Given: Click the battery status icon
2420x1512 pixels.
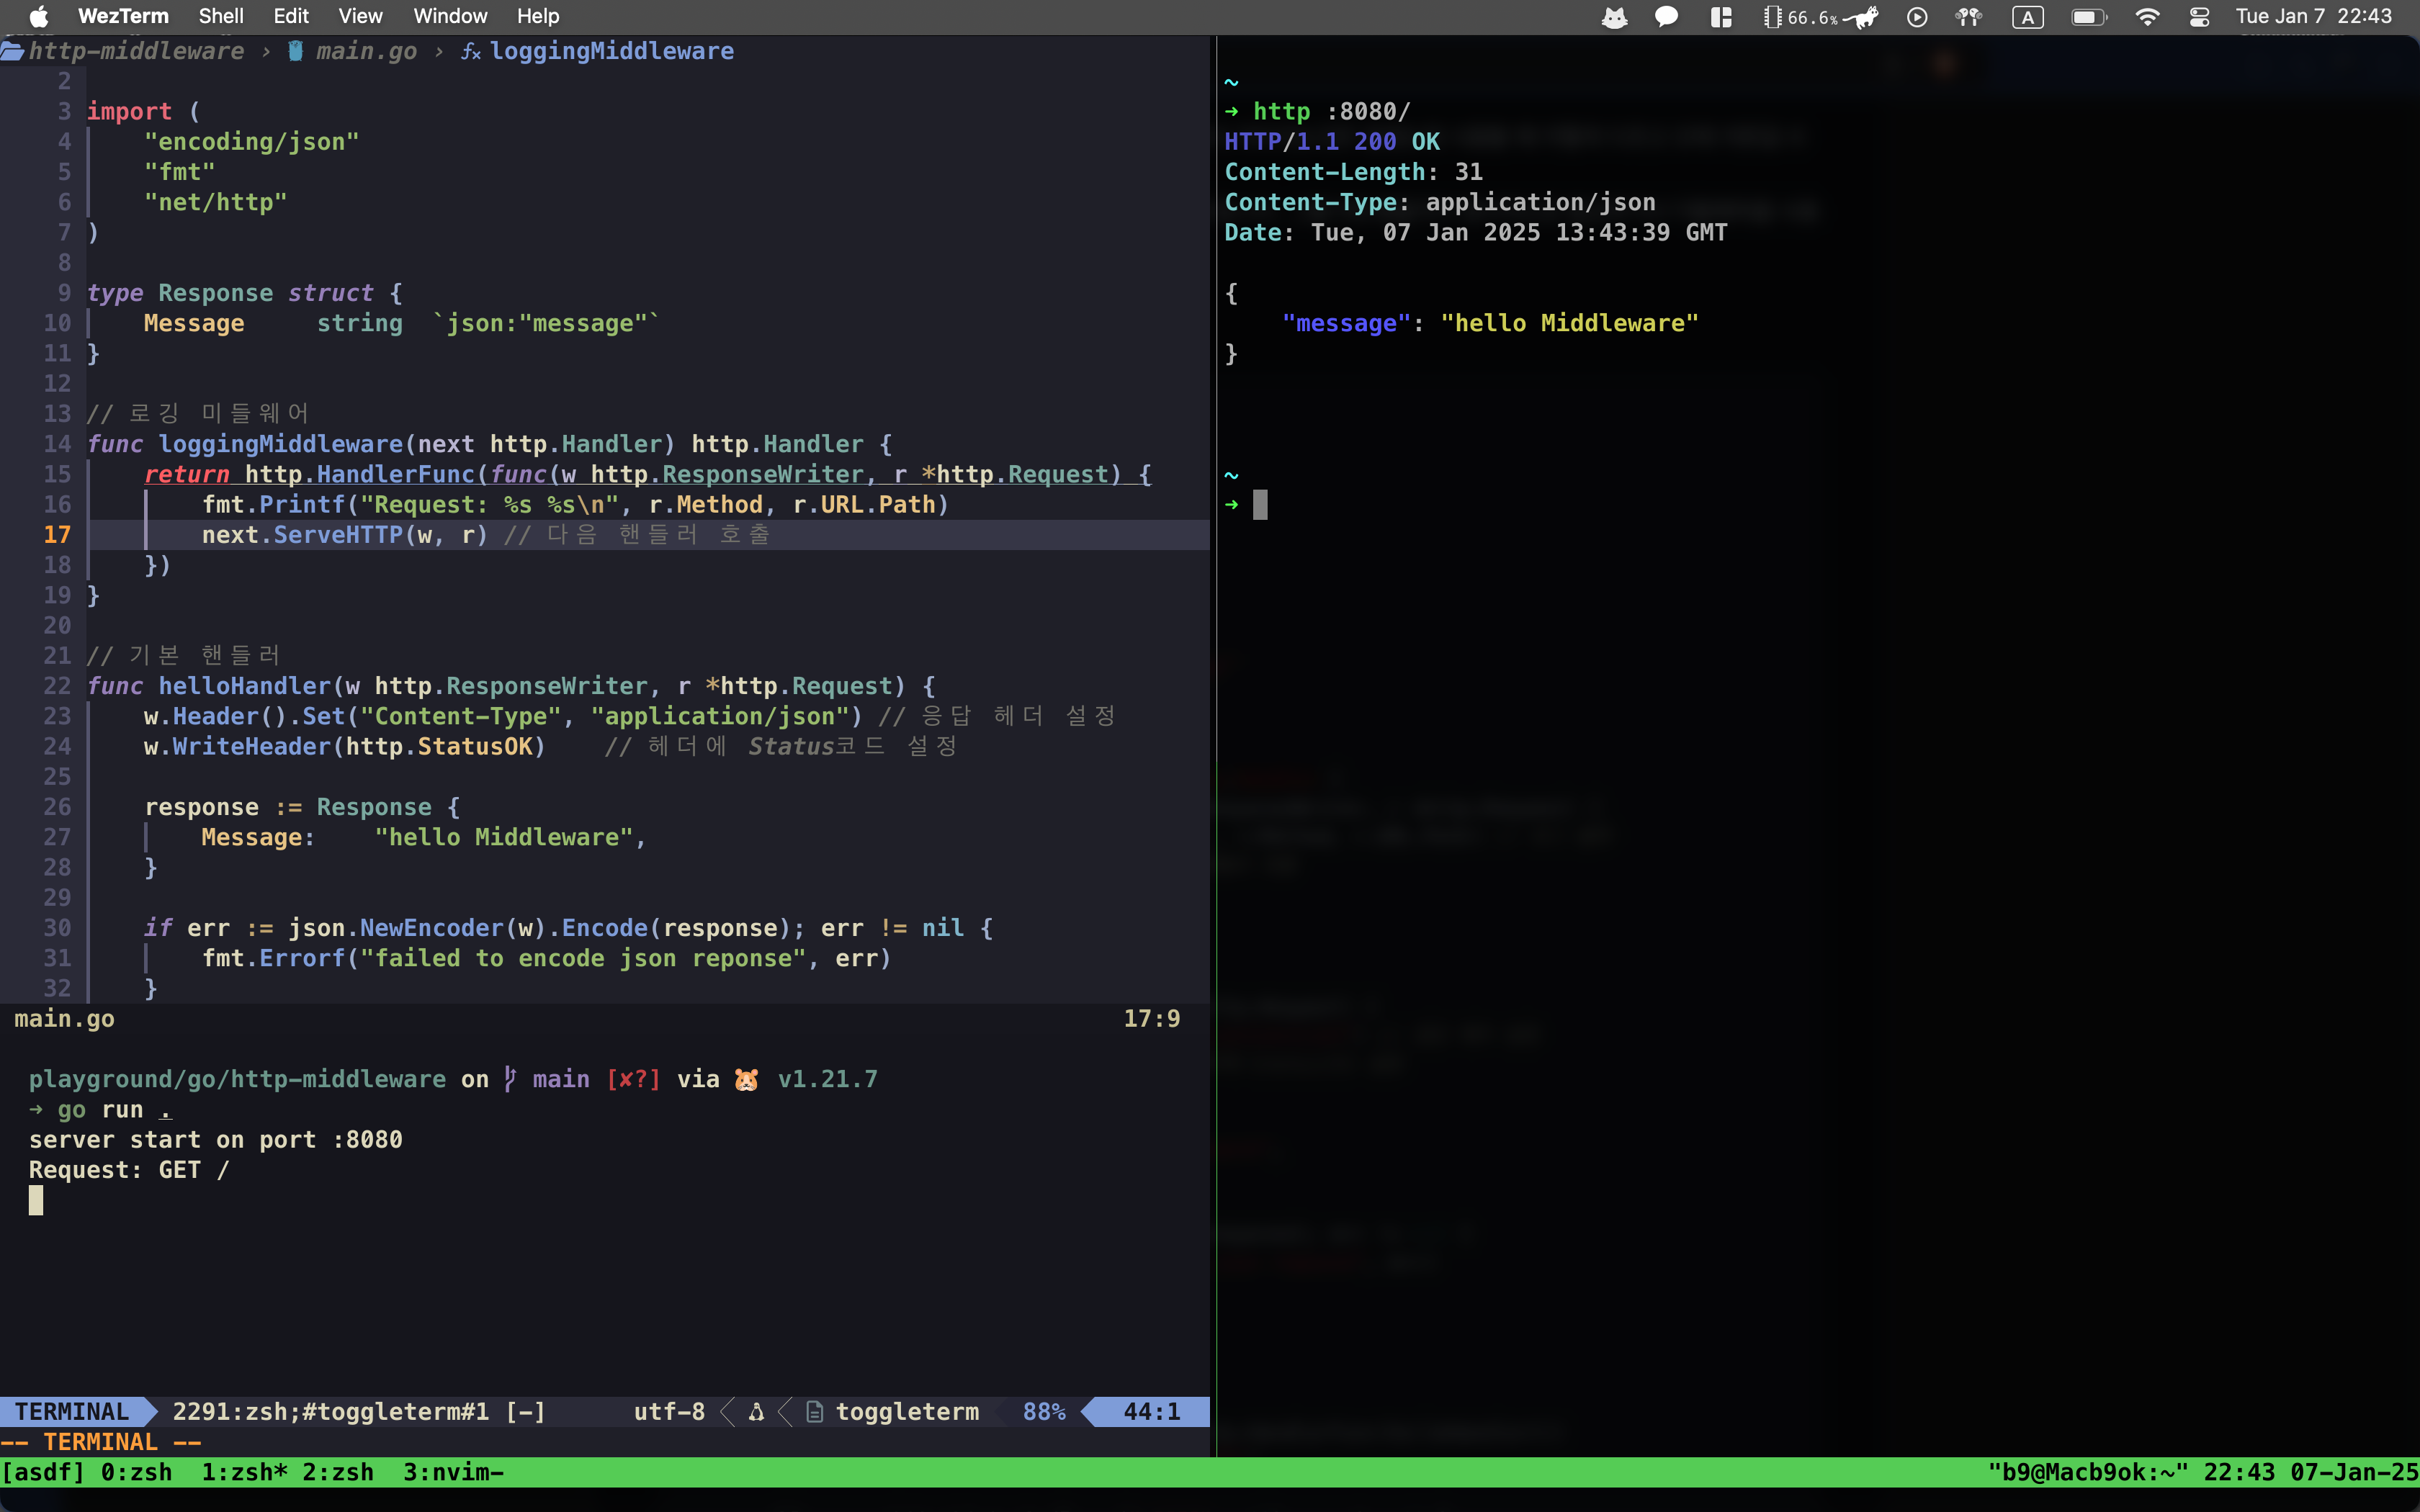Looking at the screenshot, I should pos(2089,17).
